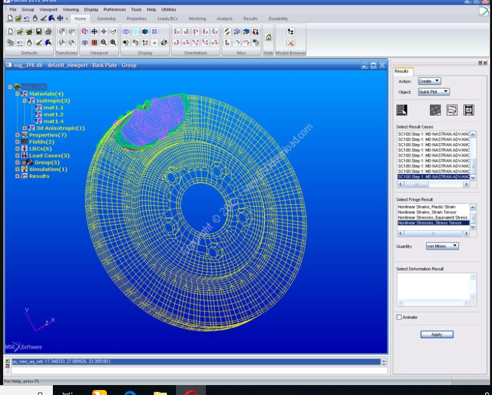Click the New database icon in the Defaults group

pos(11,32)
